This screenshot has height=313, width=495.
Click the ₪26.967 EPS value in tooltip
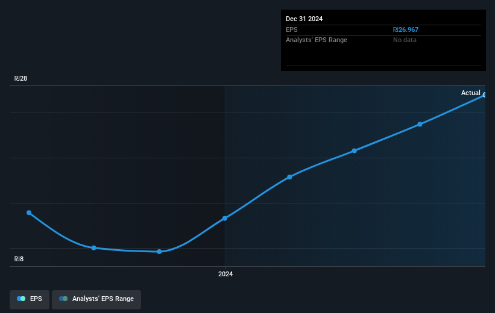click(406, 29)
